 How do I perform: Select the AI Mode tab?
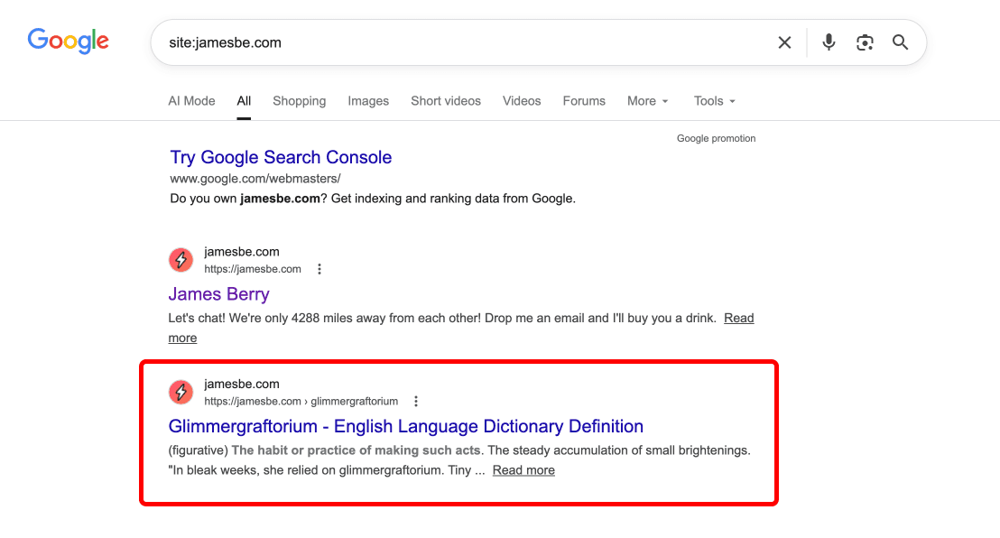[191, 101]
